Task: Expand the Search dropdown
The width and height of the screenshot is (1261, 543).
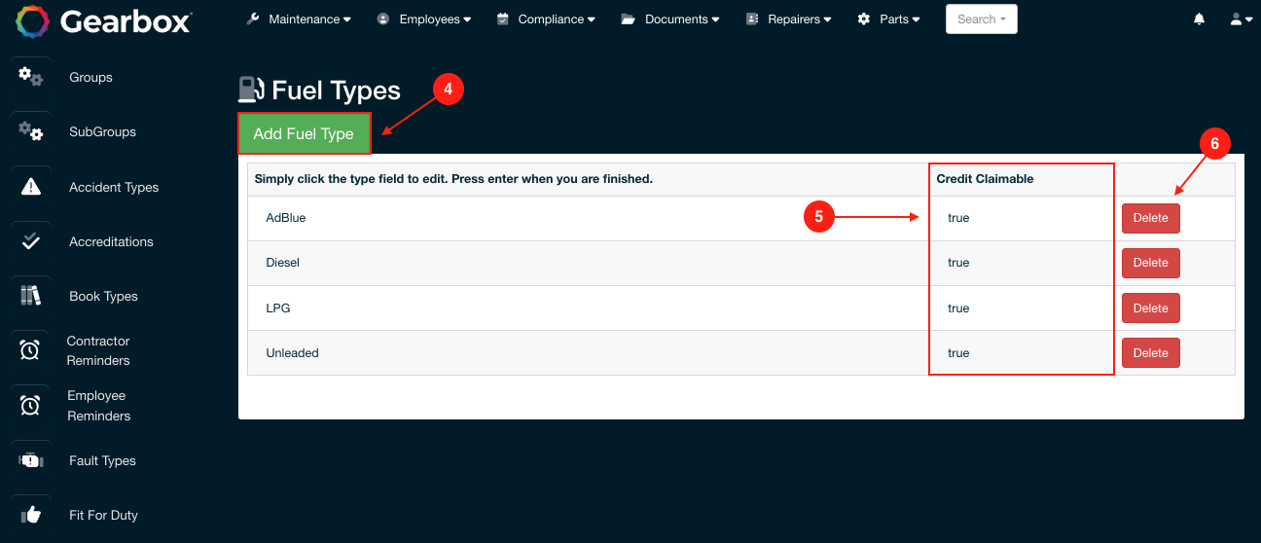Action: pos(981,19)
